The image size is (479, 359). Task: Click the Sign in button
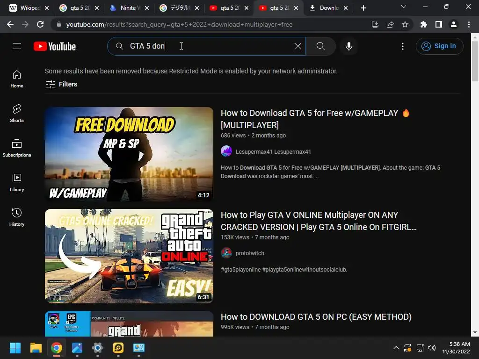tap(439, 46)
